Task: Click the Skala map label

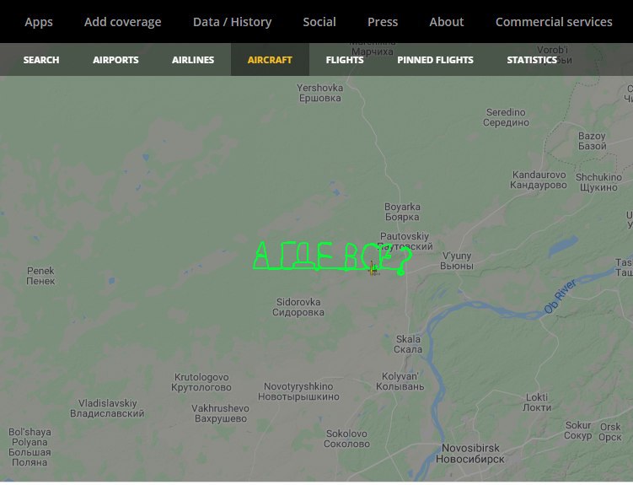Action: click(408, 344)
